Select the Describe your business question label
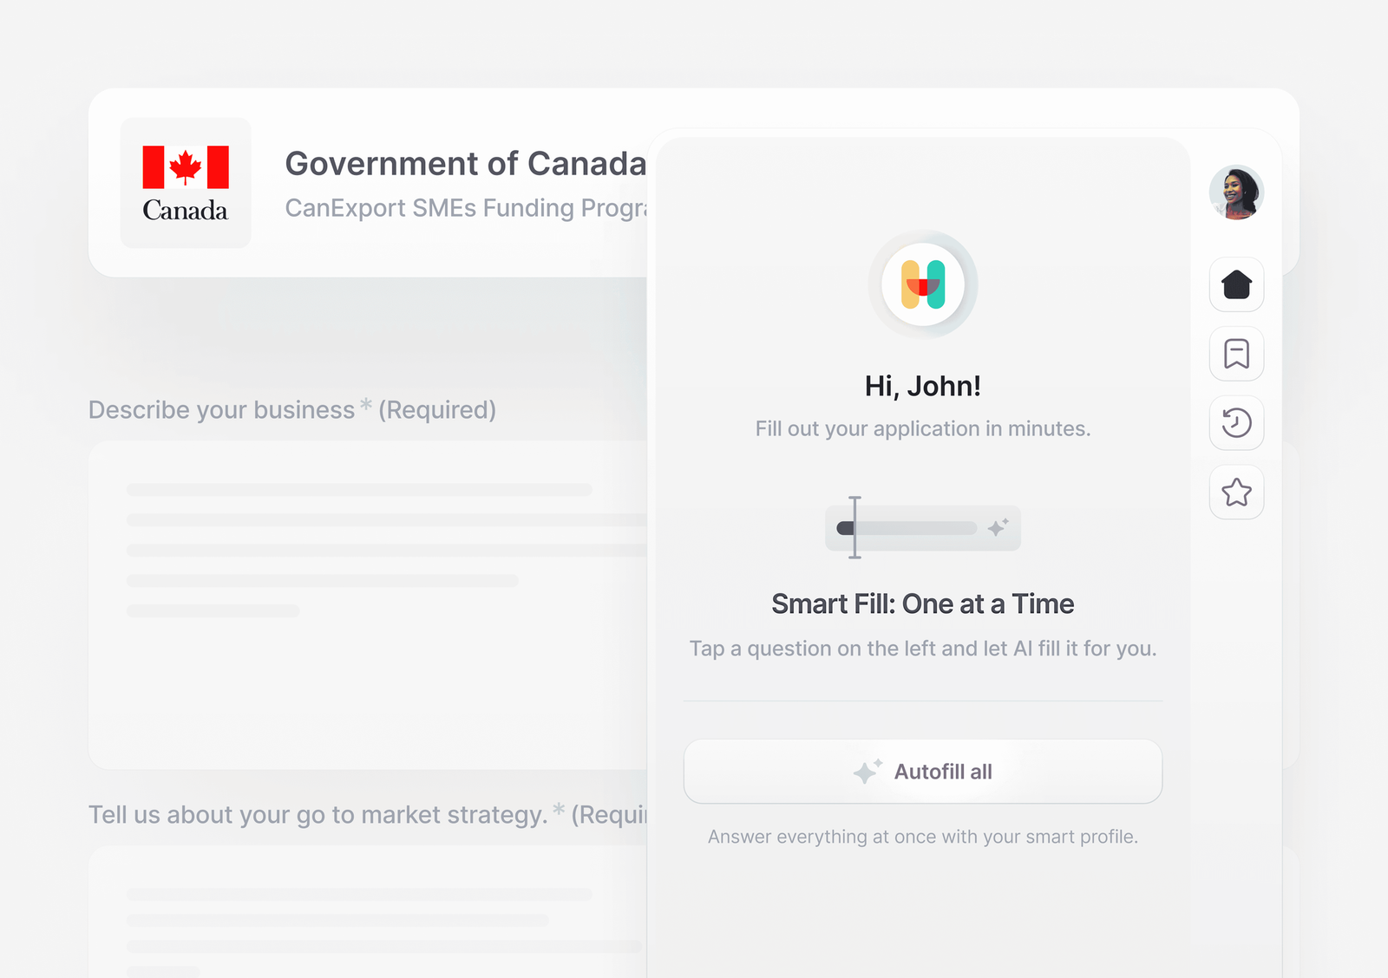The width and height of the screenshot is (1388, 978). (x=292, y=409)
